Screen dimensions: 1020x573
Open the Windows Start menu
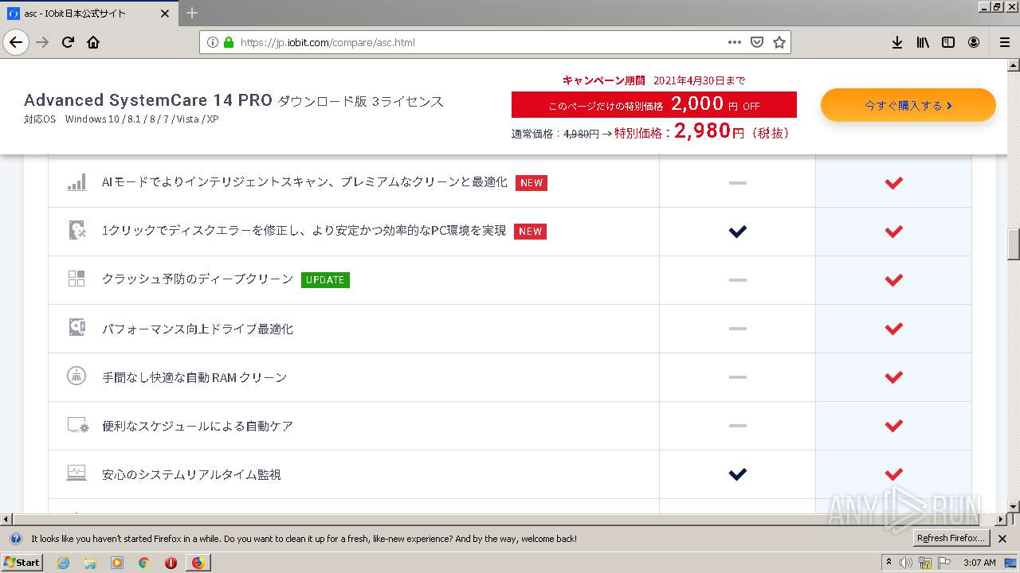pos(22,563)
